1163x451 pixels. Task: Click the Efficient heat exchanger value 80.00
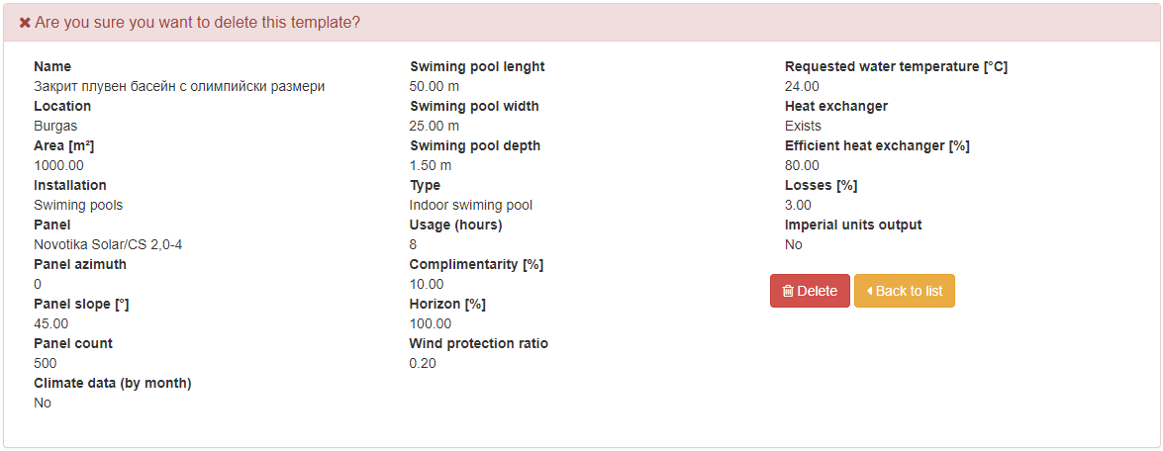(802, 165)
